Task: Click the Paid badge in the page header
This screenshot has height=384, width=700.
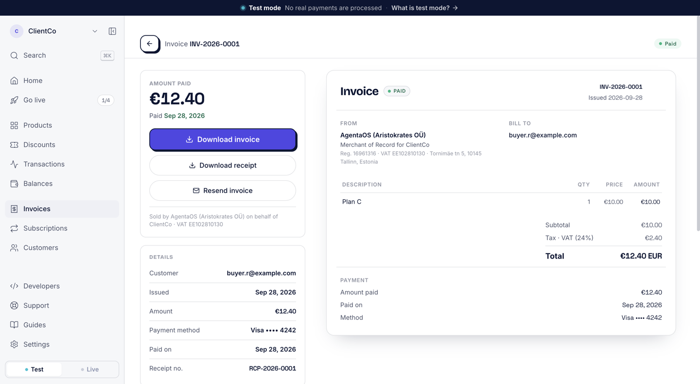Action: [668, 44]
